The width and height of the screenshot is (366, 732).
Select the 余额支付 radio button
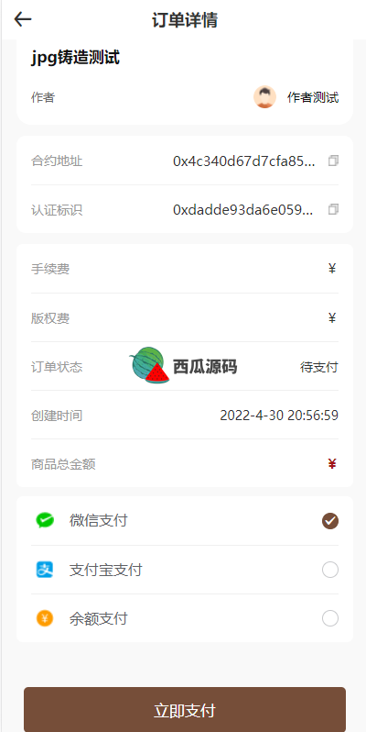click(330, 618)
